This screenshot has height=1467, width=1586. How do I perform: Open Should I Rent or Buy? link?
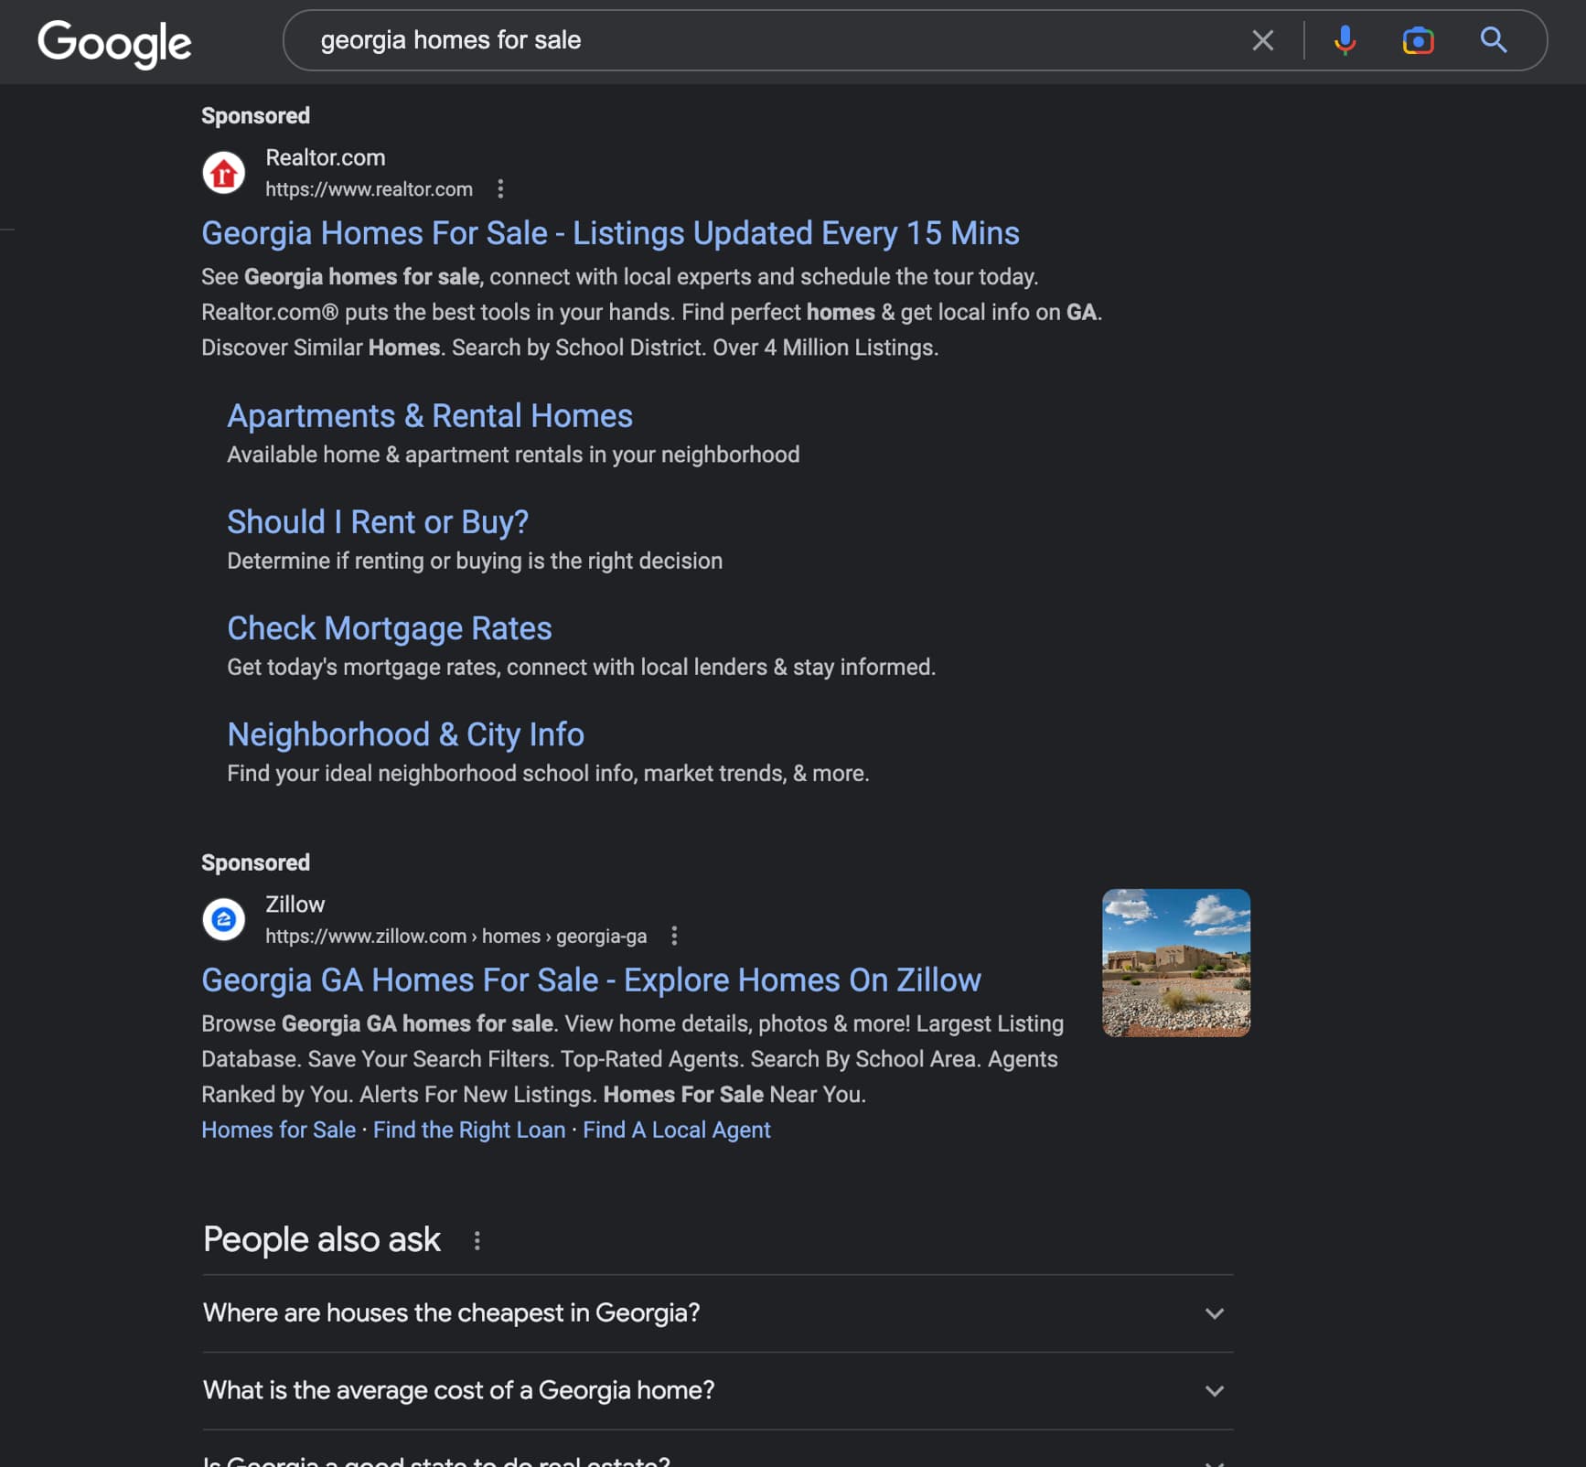[378, 522]
